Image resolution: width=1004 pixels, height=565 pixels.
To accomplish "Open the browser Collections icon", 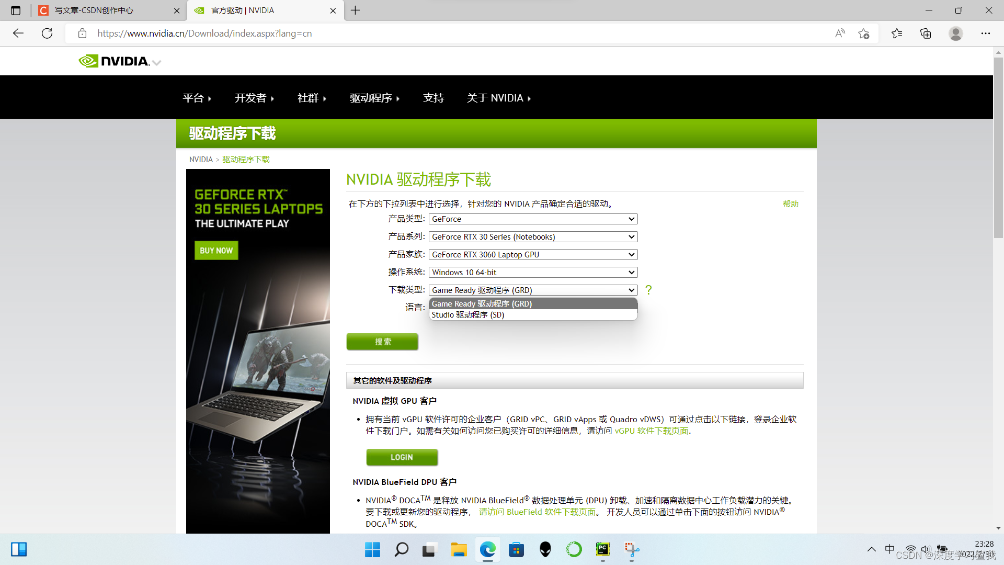I will pyautogui.click(x=926, y=33).
